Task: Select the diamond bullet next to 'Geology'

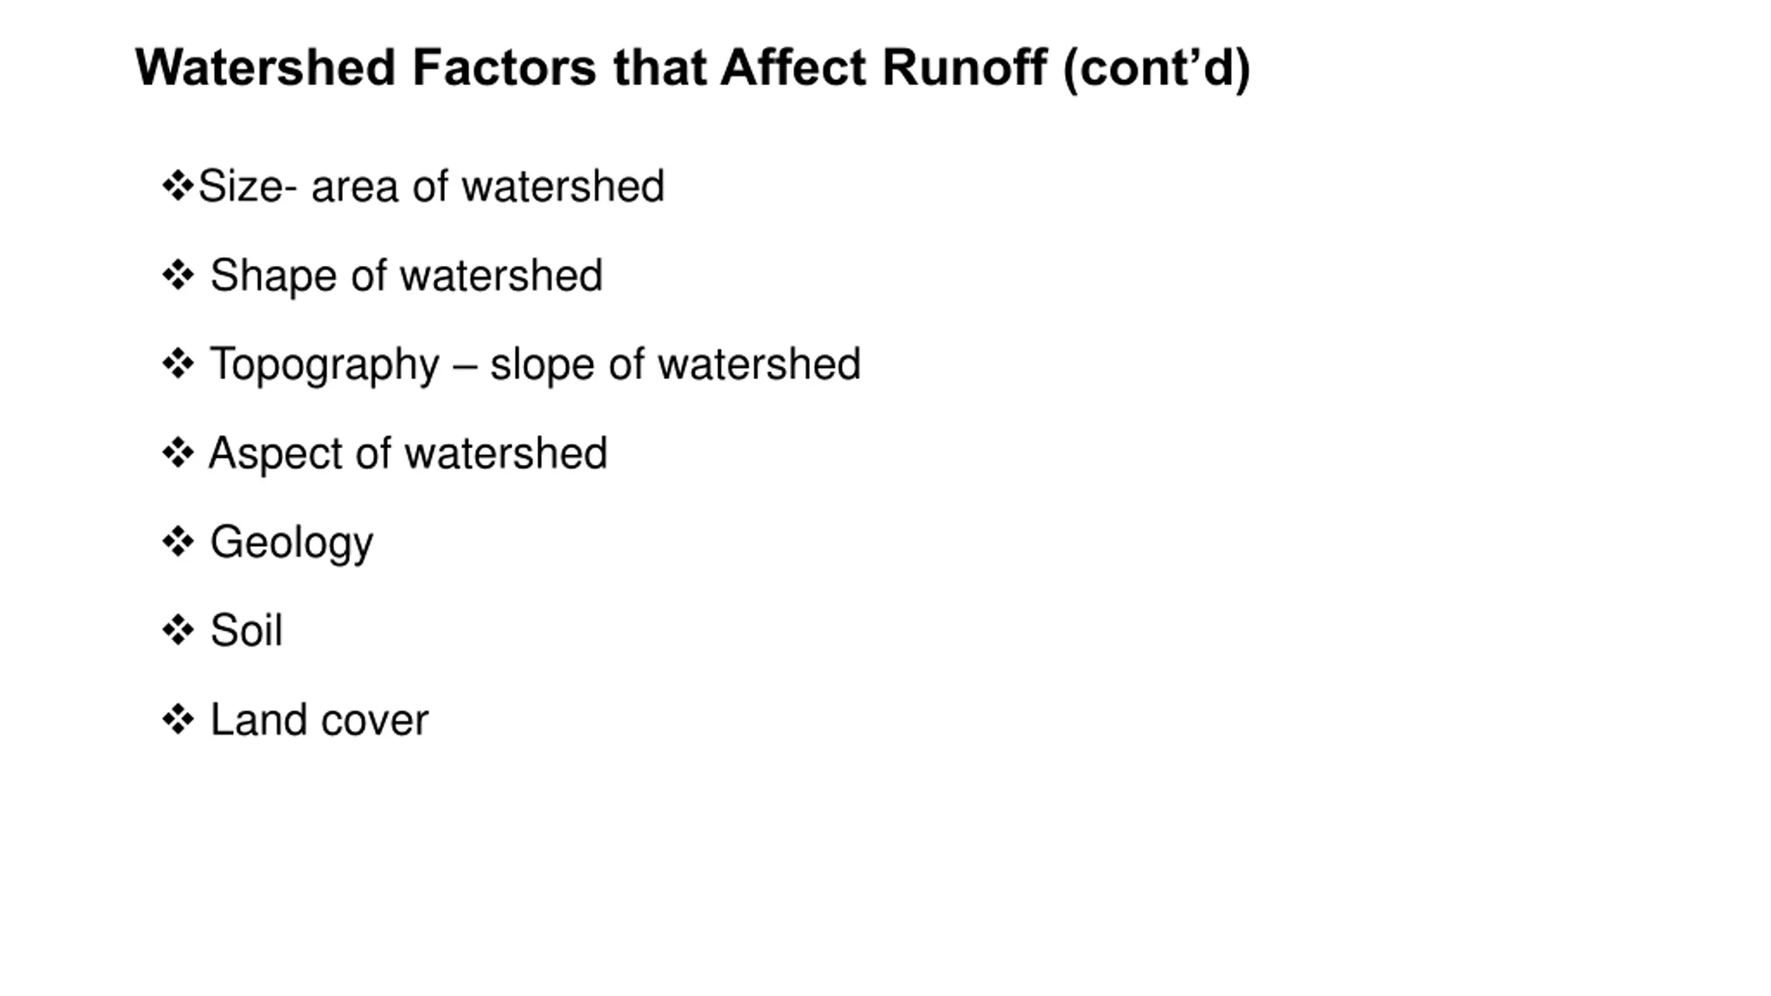Action: pos(178,542)
